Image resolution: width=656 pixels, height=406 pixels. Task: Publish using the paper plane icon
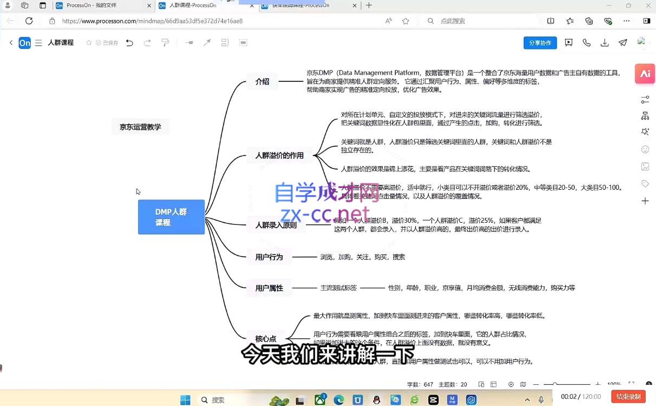tap(623, 43)
